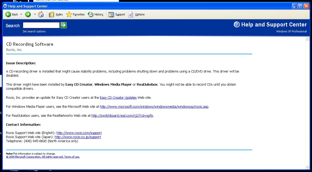The width and height of the screenshot is (312, 172).
Task: Follow the Microsoft windowsmedia roxio.asp link
Action: (x=154, y=107)
